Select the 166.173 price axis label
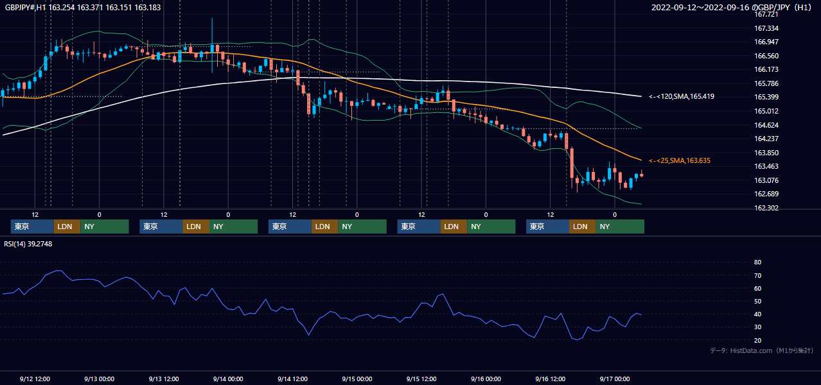This screenshot has width=821, height=385. pos(766,69)
